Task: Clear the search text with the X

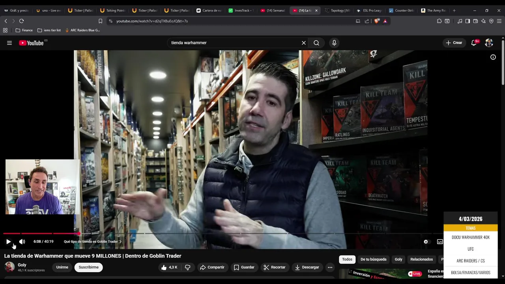Action: (304, 43)
